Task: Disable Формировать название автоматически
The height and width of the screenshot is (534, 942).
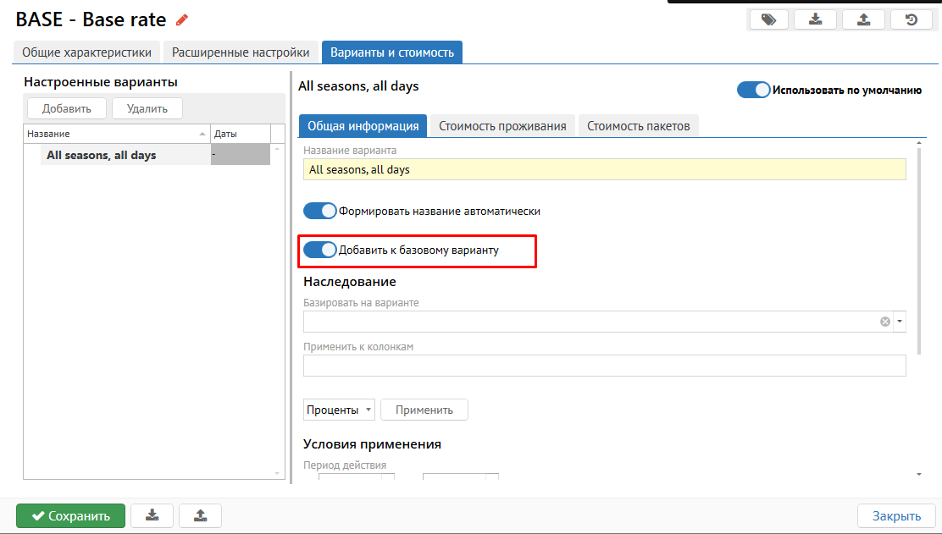Action: pos(320,211)
